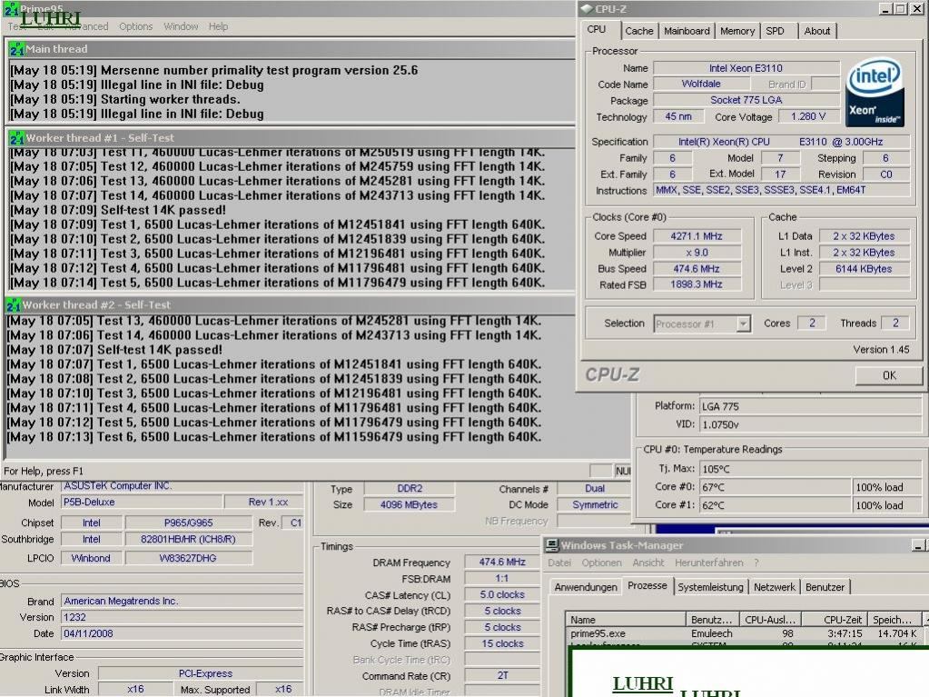Open the Help menu in Prime95
The height and width of the screenshot is (697, 929).
(x=218, y=26)
